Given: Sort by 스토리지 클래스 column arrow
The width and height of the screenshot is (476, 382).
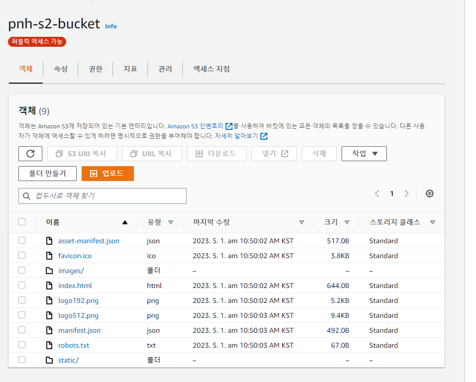Looking at the screenshot, I should tap(433, 222).
